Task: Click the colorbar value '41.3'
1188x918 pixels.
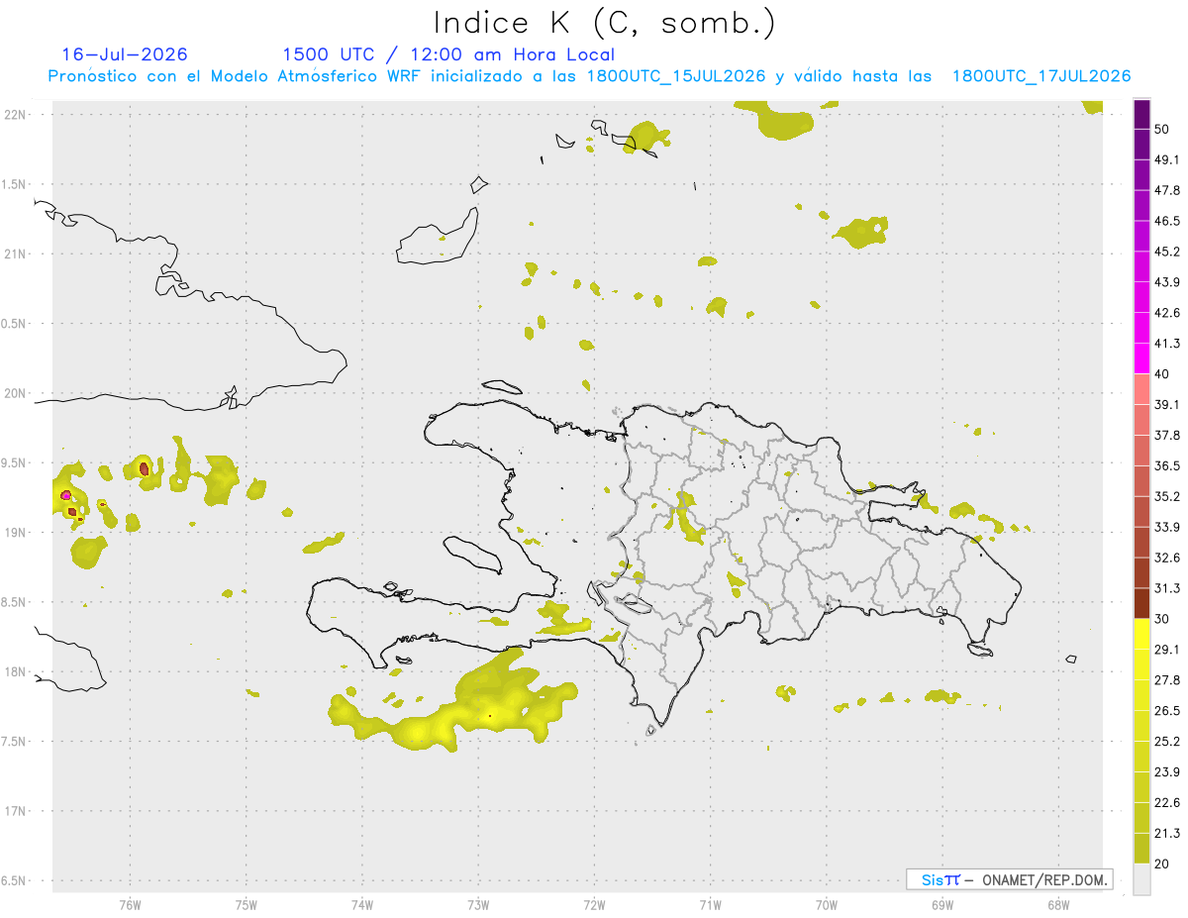Action: tap(1167, 345)
